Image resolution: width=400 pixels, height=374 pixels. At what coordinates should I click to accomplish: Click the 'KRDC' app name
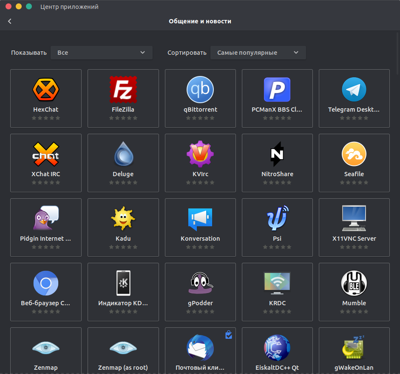pos(277,303)
